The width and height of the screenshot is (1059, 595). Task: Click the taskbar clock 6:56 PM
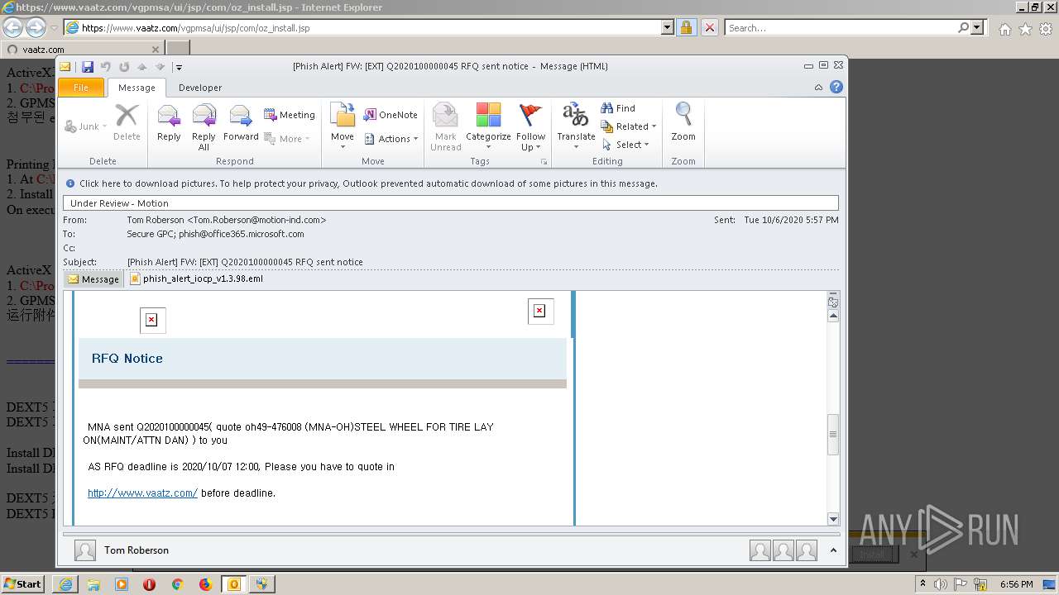pos(1016,584)
